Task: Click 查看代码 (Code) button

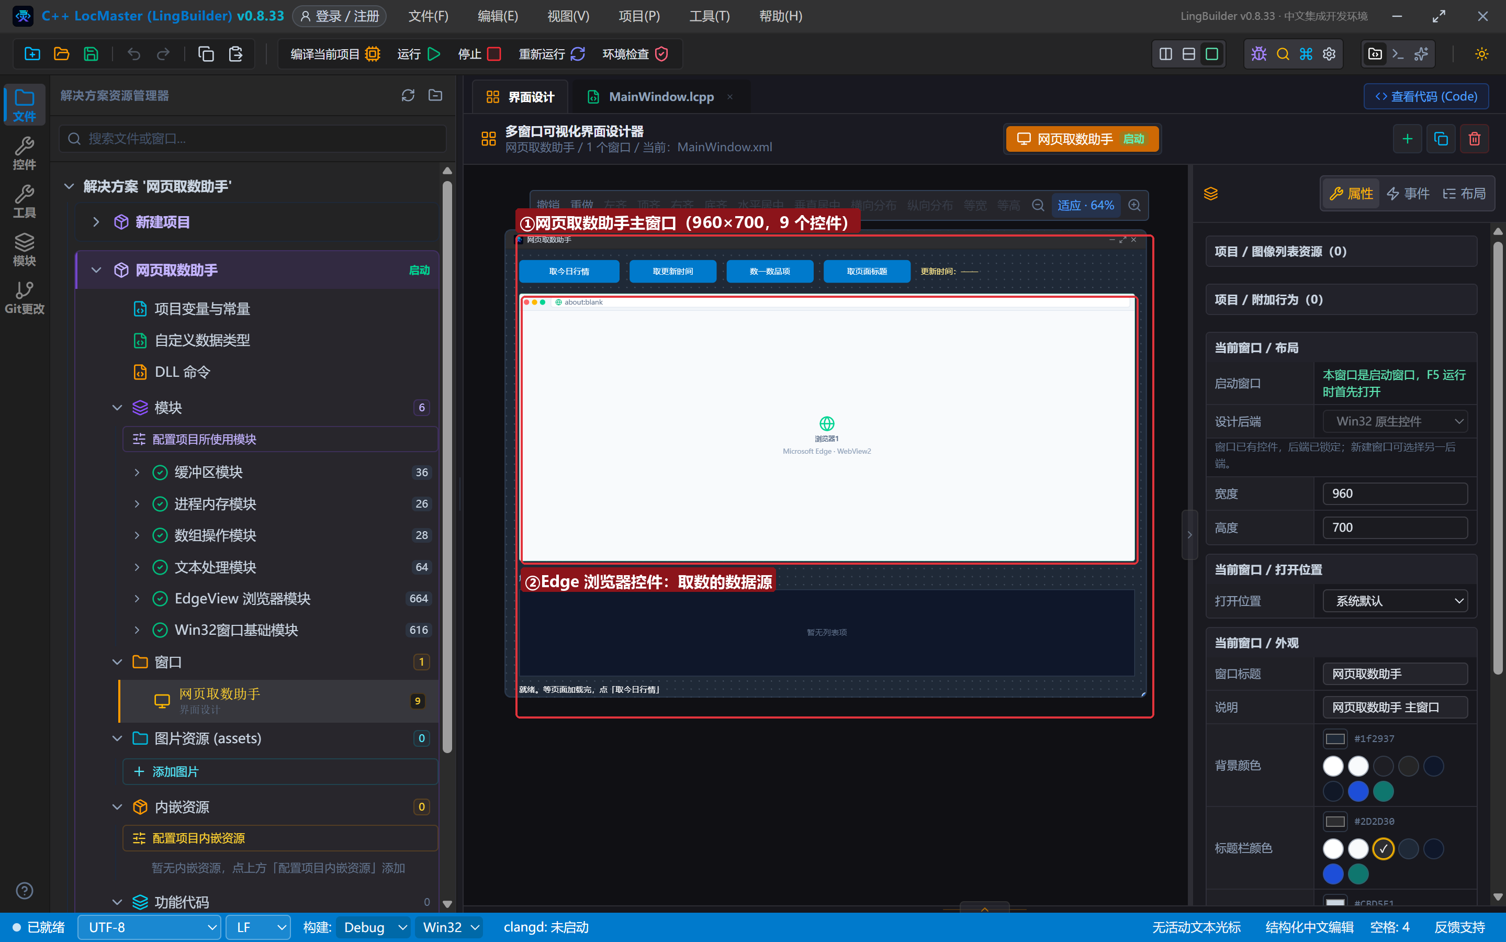Action: 1425,97
